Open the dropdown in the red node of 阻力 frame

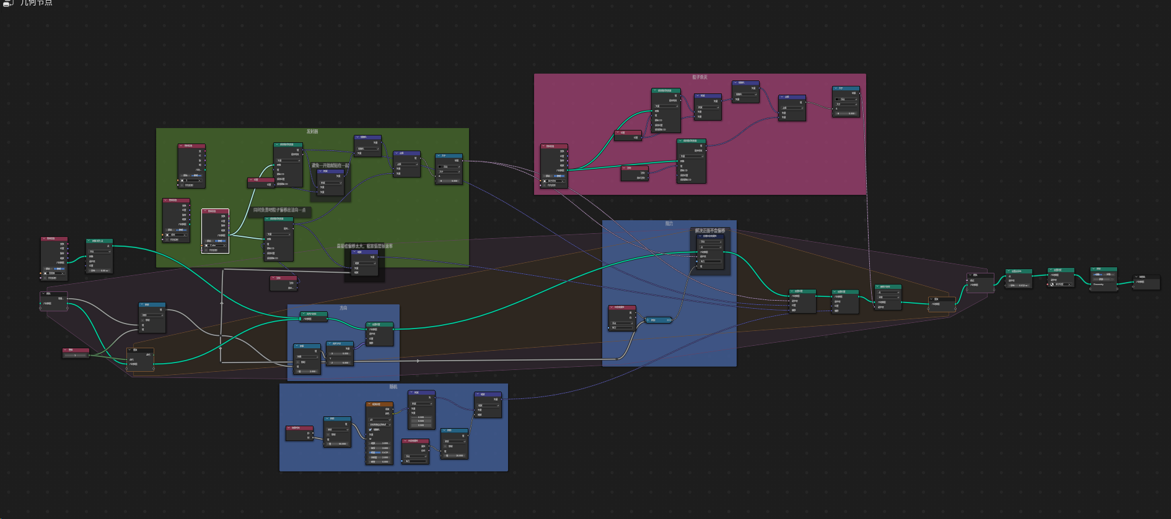point(623,323)
